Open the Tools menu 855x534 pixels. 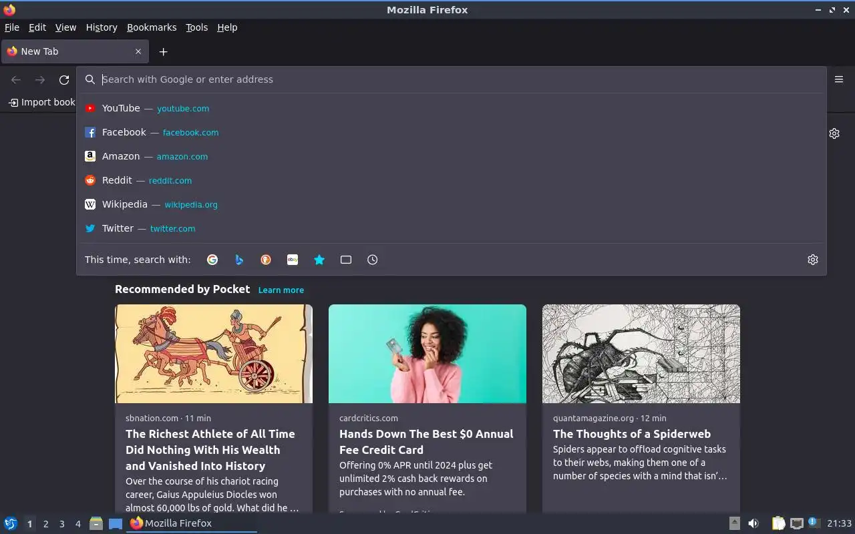[196, 27]
